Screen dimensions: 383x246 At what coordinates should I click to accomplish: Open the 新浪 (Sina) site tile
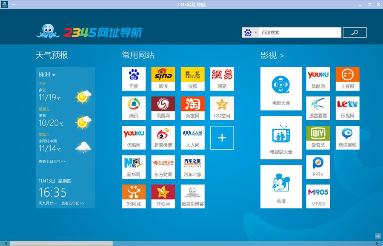pos(163,79)
